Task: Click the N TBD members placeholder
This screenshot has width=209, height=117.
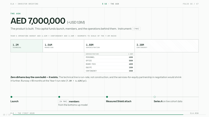Action: (x=63, y=101)
